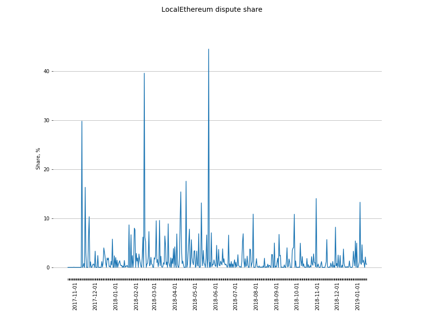Click the x-axis date label 2017-12-01
Viewport: 424px width, 318px height.
(95, 296)
